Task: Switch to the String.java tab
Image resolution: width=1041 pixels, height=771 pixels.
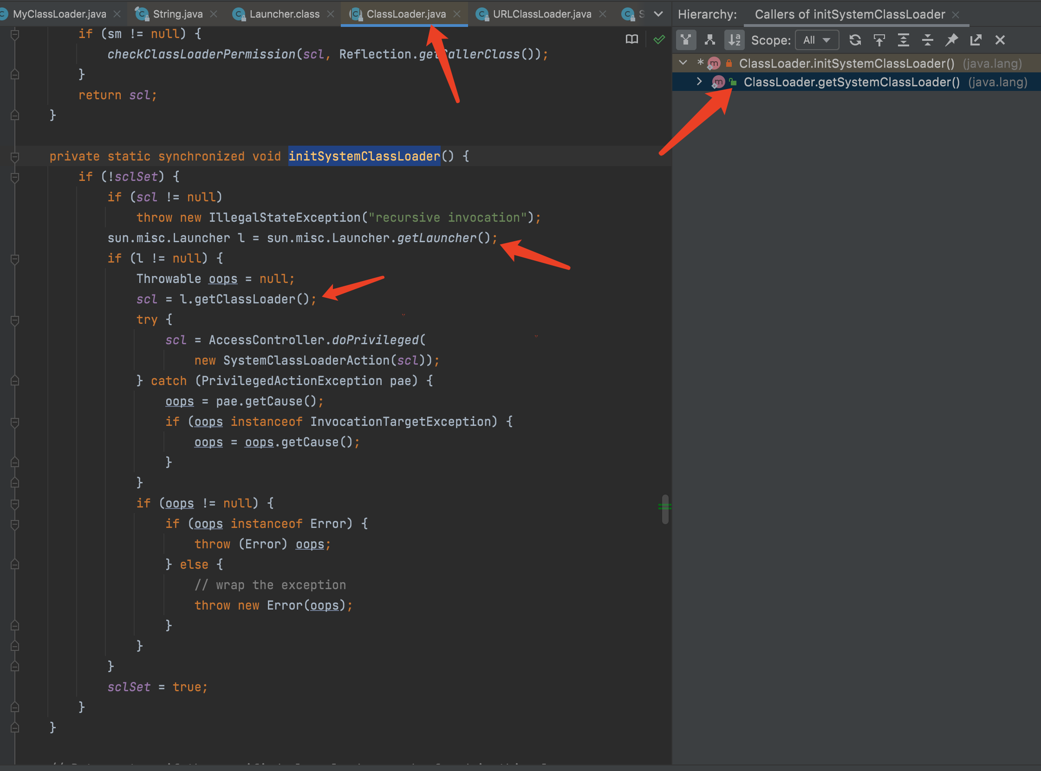Action: 177,14
